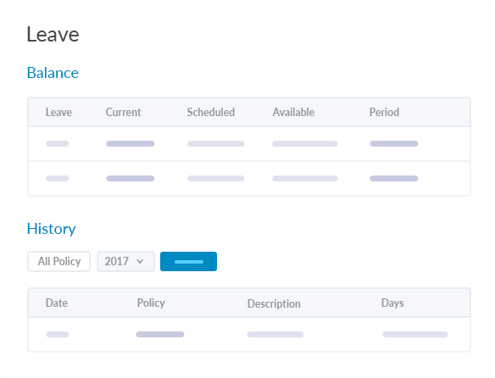Select the second Balance table row
Image resolution: width=495 pixels, height=378 pixels.
coord(249,179)
